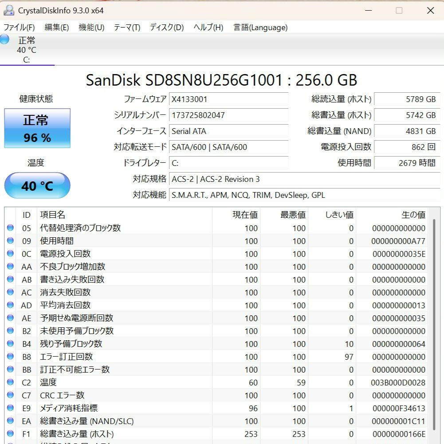Click the status dot for 平均消去回数
Screen dimensions: 444x444
11,305
